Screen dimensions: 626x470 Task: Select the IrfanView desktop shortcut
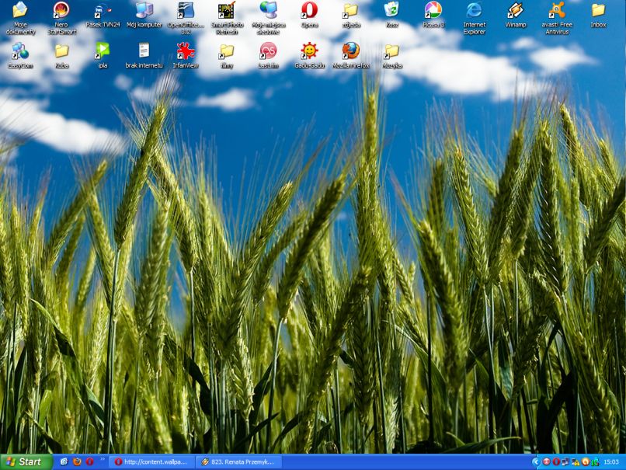(185, 51)
